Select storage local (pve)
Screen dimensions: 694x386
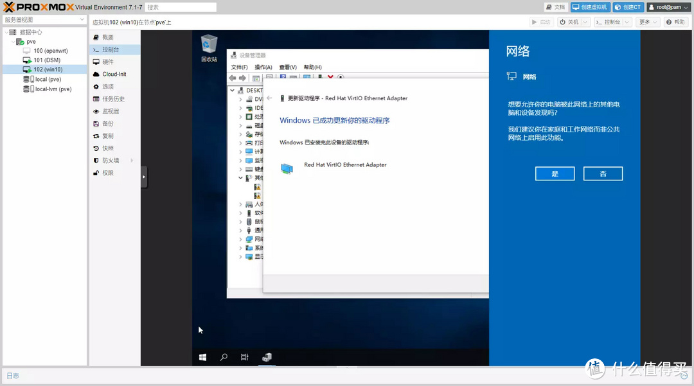pos(48,79)
